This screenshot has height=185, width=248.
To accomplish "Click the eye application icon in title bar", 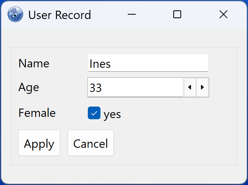I will [16, 15].
